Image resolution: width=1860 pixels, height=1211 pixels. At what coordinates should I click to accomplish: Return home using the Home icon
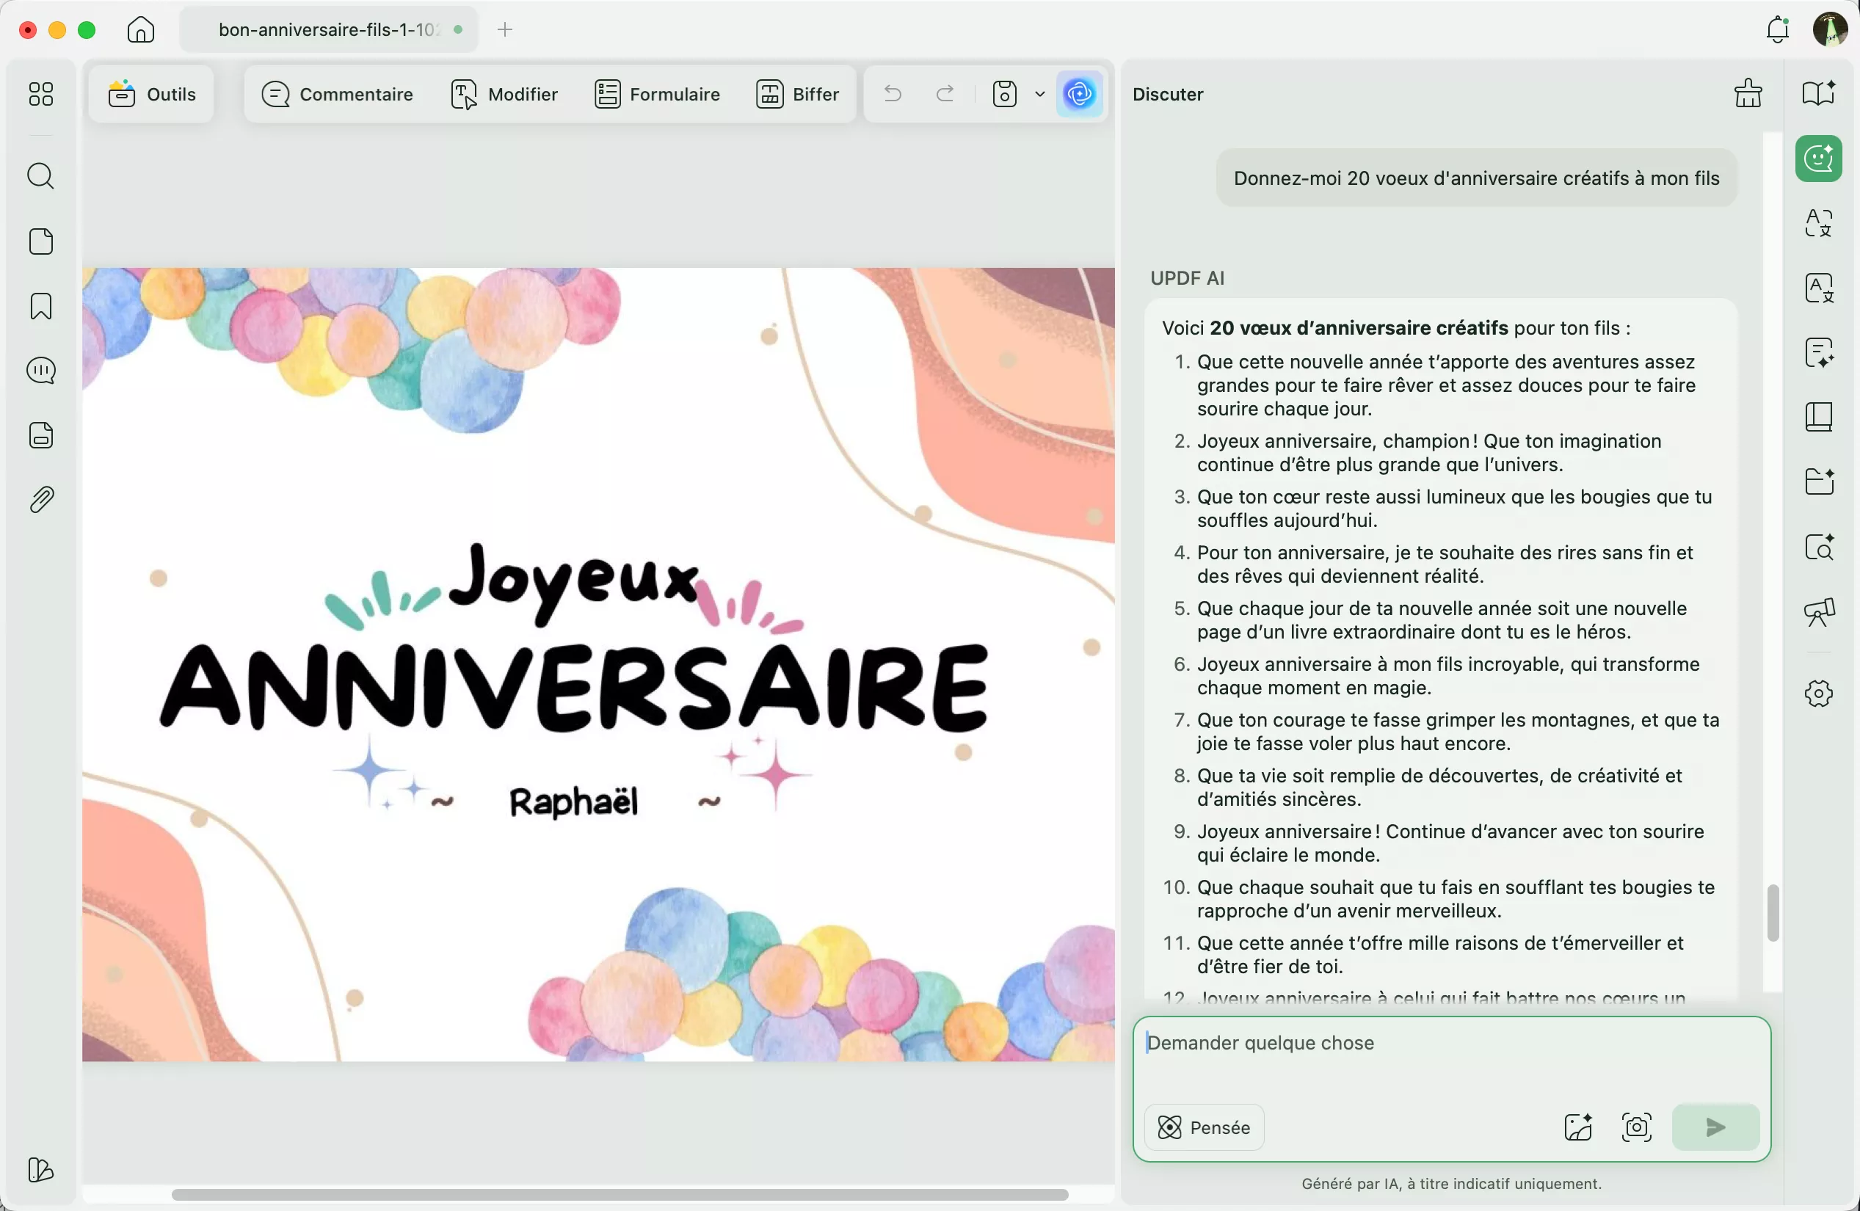pos(140,29)
